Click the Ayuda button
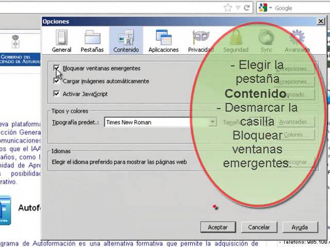This screenshot has width=330, height=247. click(x=300, y=227)
